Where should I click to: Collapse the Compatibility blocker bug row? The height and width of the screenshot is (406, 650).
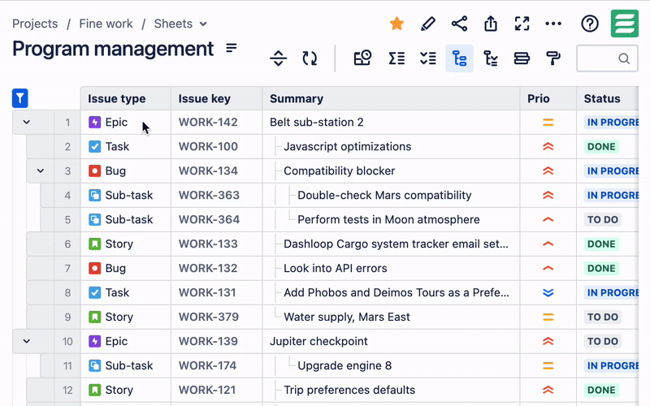(x=40, y=171)
